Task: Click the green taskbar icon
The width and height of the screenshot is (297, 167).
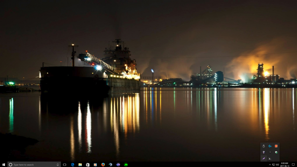Action: (x=126, y=165)
